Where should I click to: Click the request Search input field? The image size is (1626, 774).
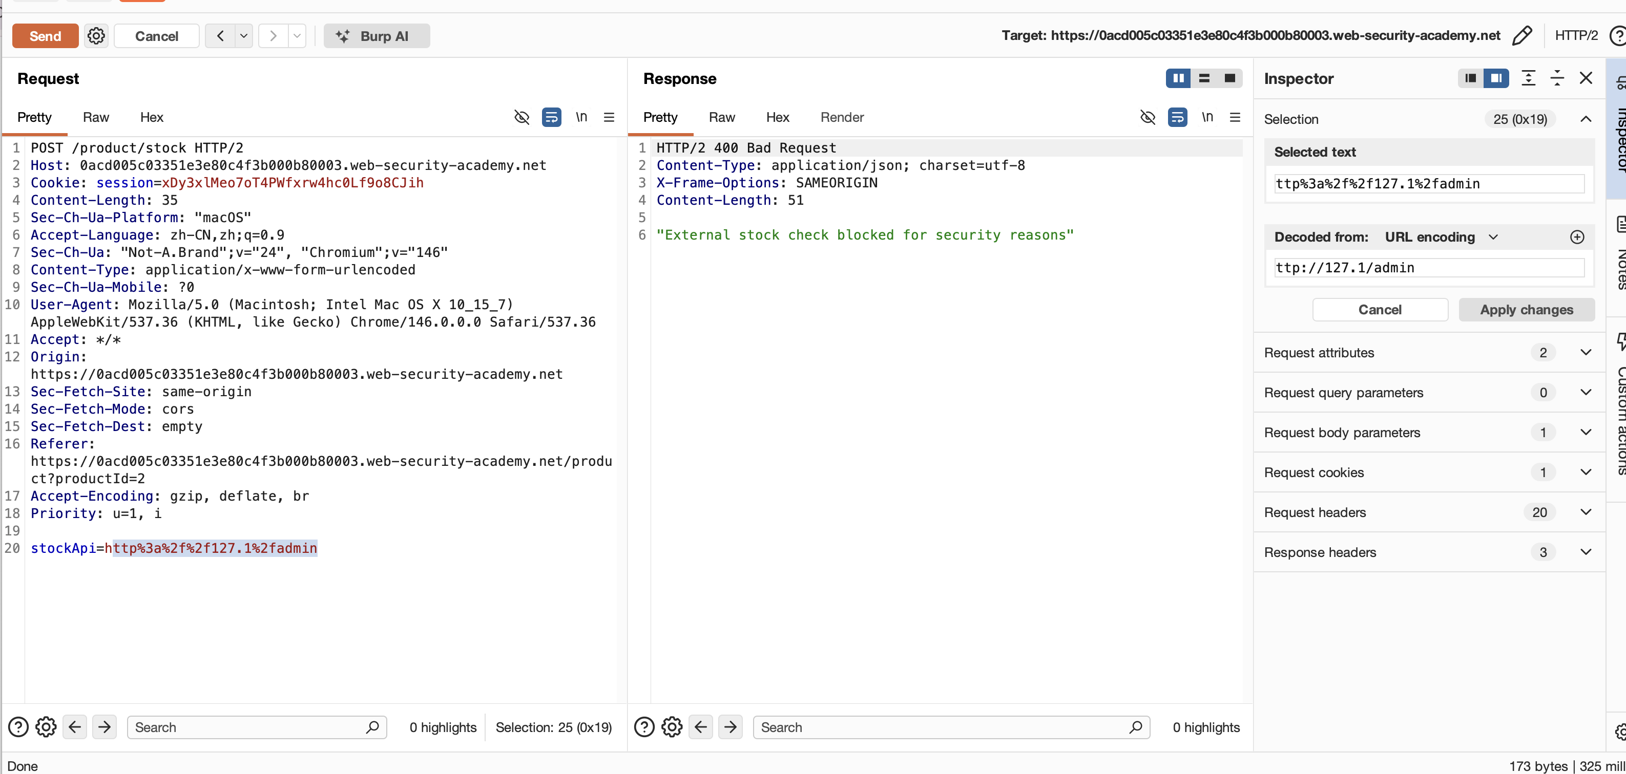246,727
